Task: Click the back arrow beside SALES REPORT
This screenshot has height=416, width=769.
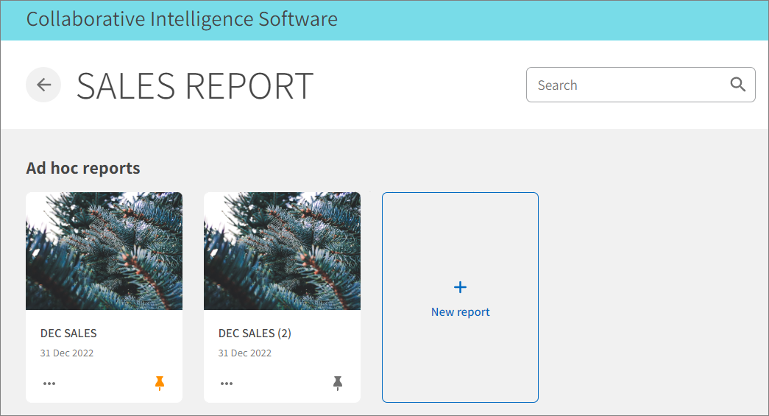Action: pyautogui.click(x=43, y=85)
